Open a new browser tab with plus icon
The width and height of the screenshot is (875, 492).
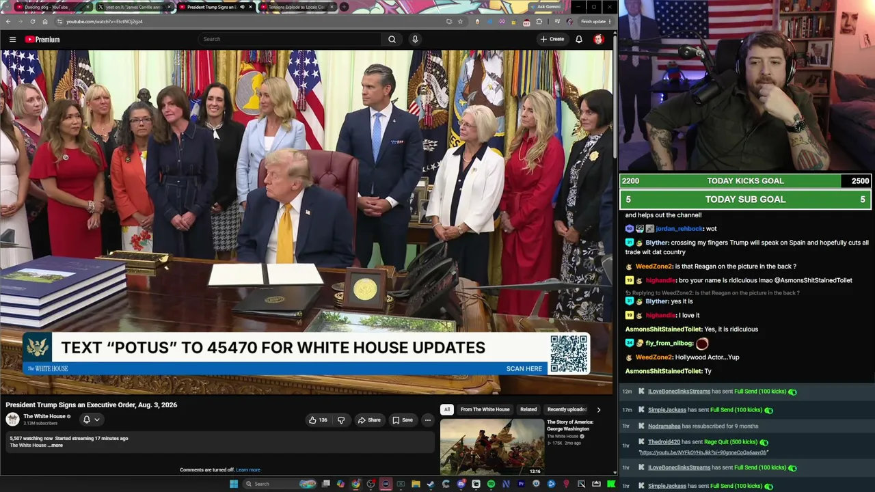(344, 7)
